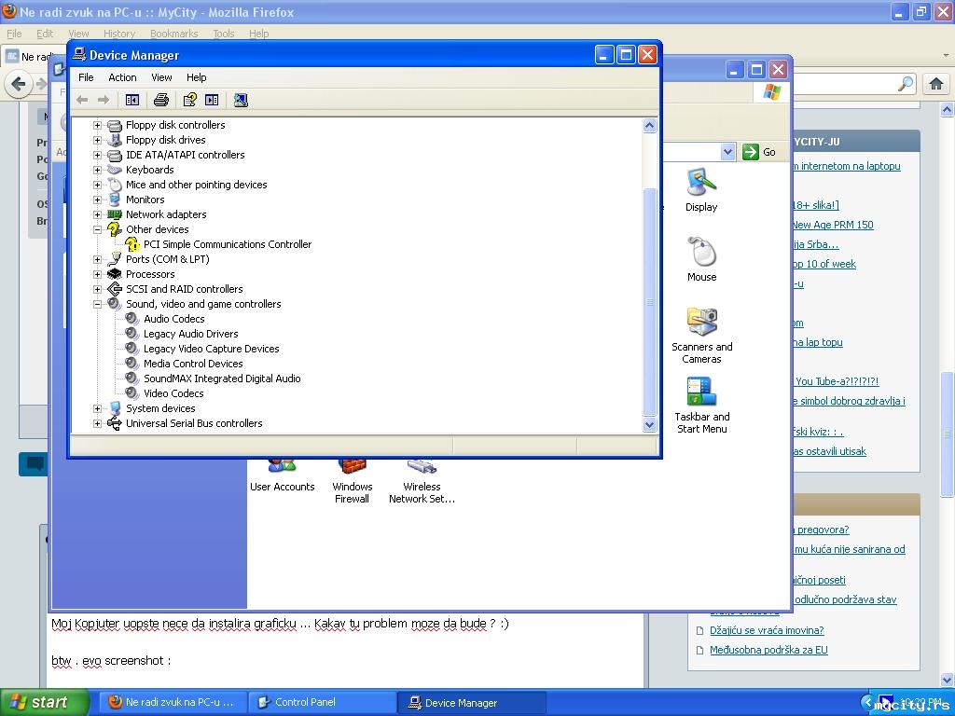Click Device Manager scrollbar down arrow
This screenshot has width=955, height=716.
pos(650,424)
